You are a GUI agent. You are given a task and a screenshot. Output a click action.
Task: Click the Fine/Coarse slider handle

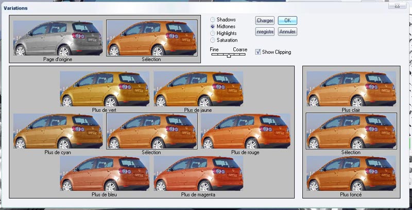pos(229,55)
